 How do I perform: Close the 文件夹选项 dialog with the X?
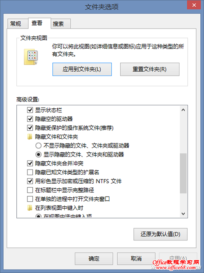(194, 5)
